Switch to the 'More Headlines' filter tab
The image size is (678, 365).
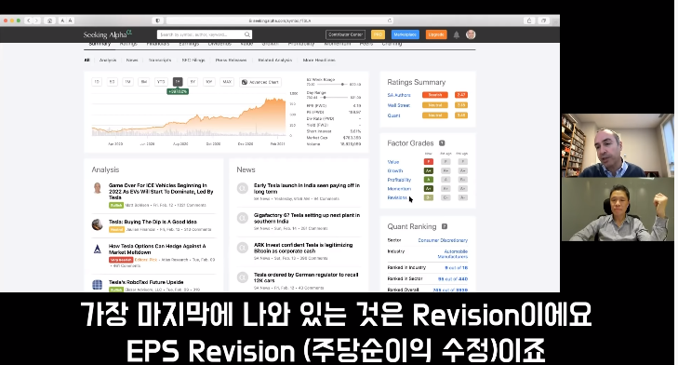coord(319,61)
